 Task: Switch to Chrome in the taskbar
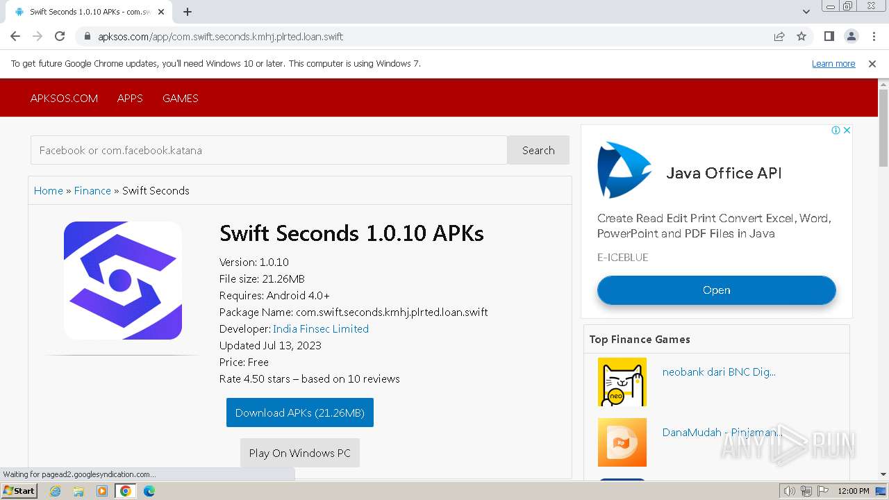tap(126, 491)
